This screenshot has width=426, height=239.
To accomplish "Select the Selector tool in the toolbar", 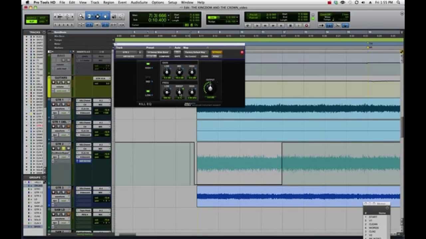I will (98, 16).
